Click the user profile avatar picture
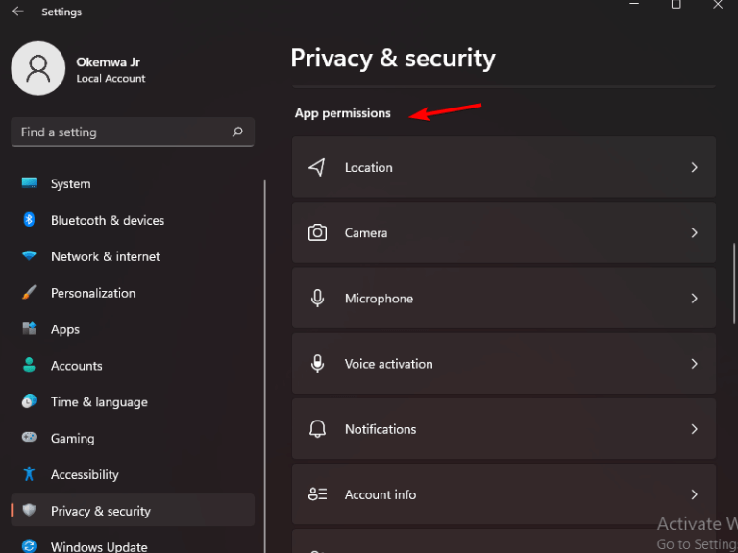738x553 pixels. (38, 69)
